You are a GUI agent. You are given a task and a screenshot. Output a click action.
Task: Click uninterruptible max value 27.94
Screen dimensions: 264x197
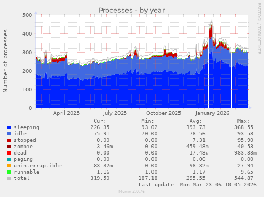coord(245,166)
